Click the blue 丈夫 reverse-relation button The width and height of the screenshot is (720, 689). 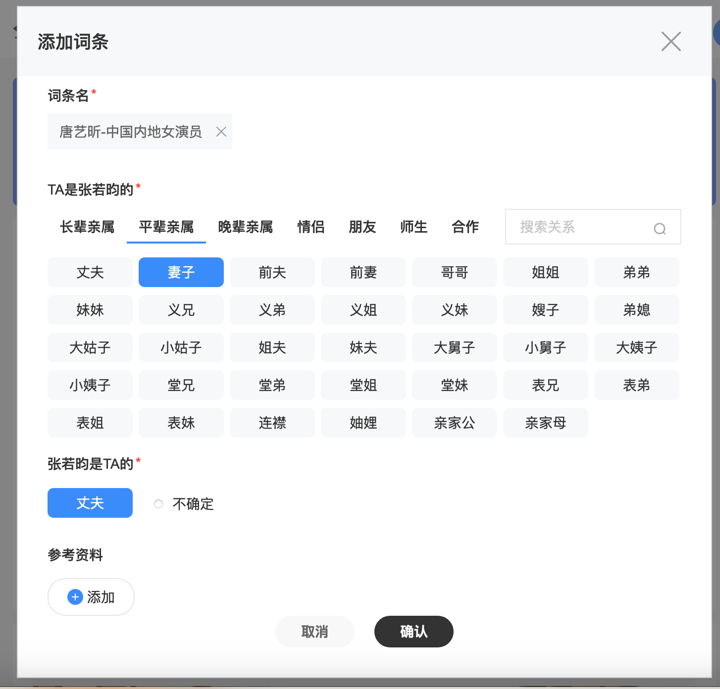90,503
